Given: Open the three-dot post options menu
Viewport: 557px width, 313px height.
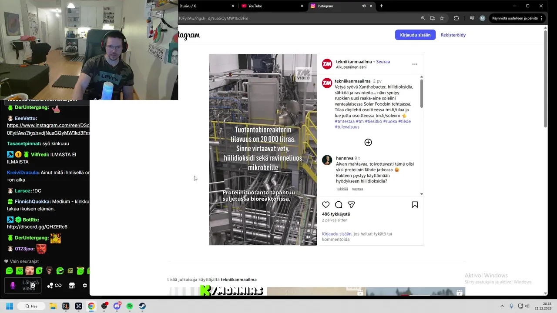Looking at the screenshot, I should pos(415,64).
